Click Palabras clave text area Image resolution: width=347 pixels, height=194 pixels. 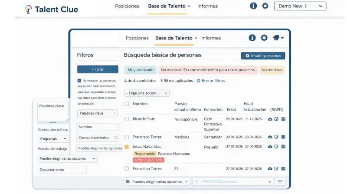[53, 112]
